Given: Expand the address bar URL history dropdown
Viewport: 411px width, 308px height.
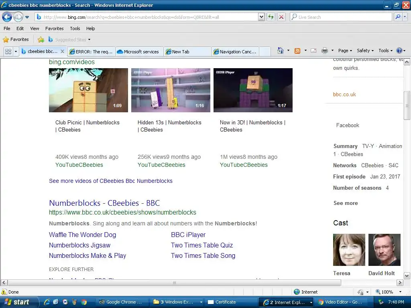Looking at the screenshot, I should pos(261,17).
